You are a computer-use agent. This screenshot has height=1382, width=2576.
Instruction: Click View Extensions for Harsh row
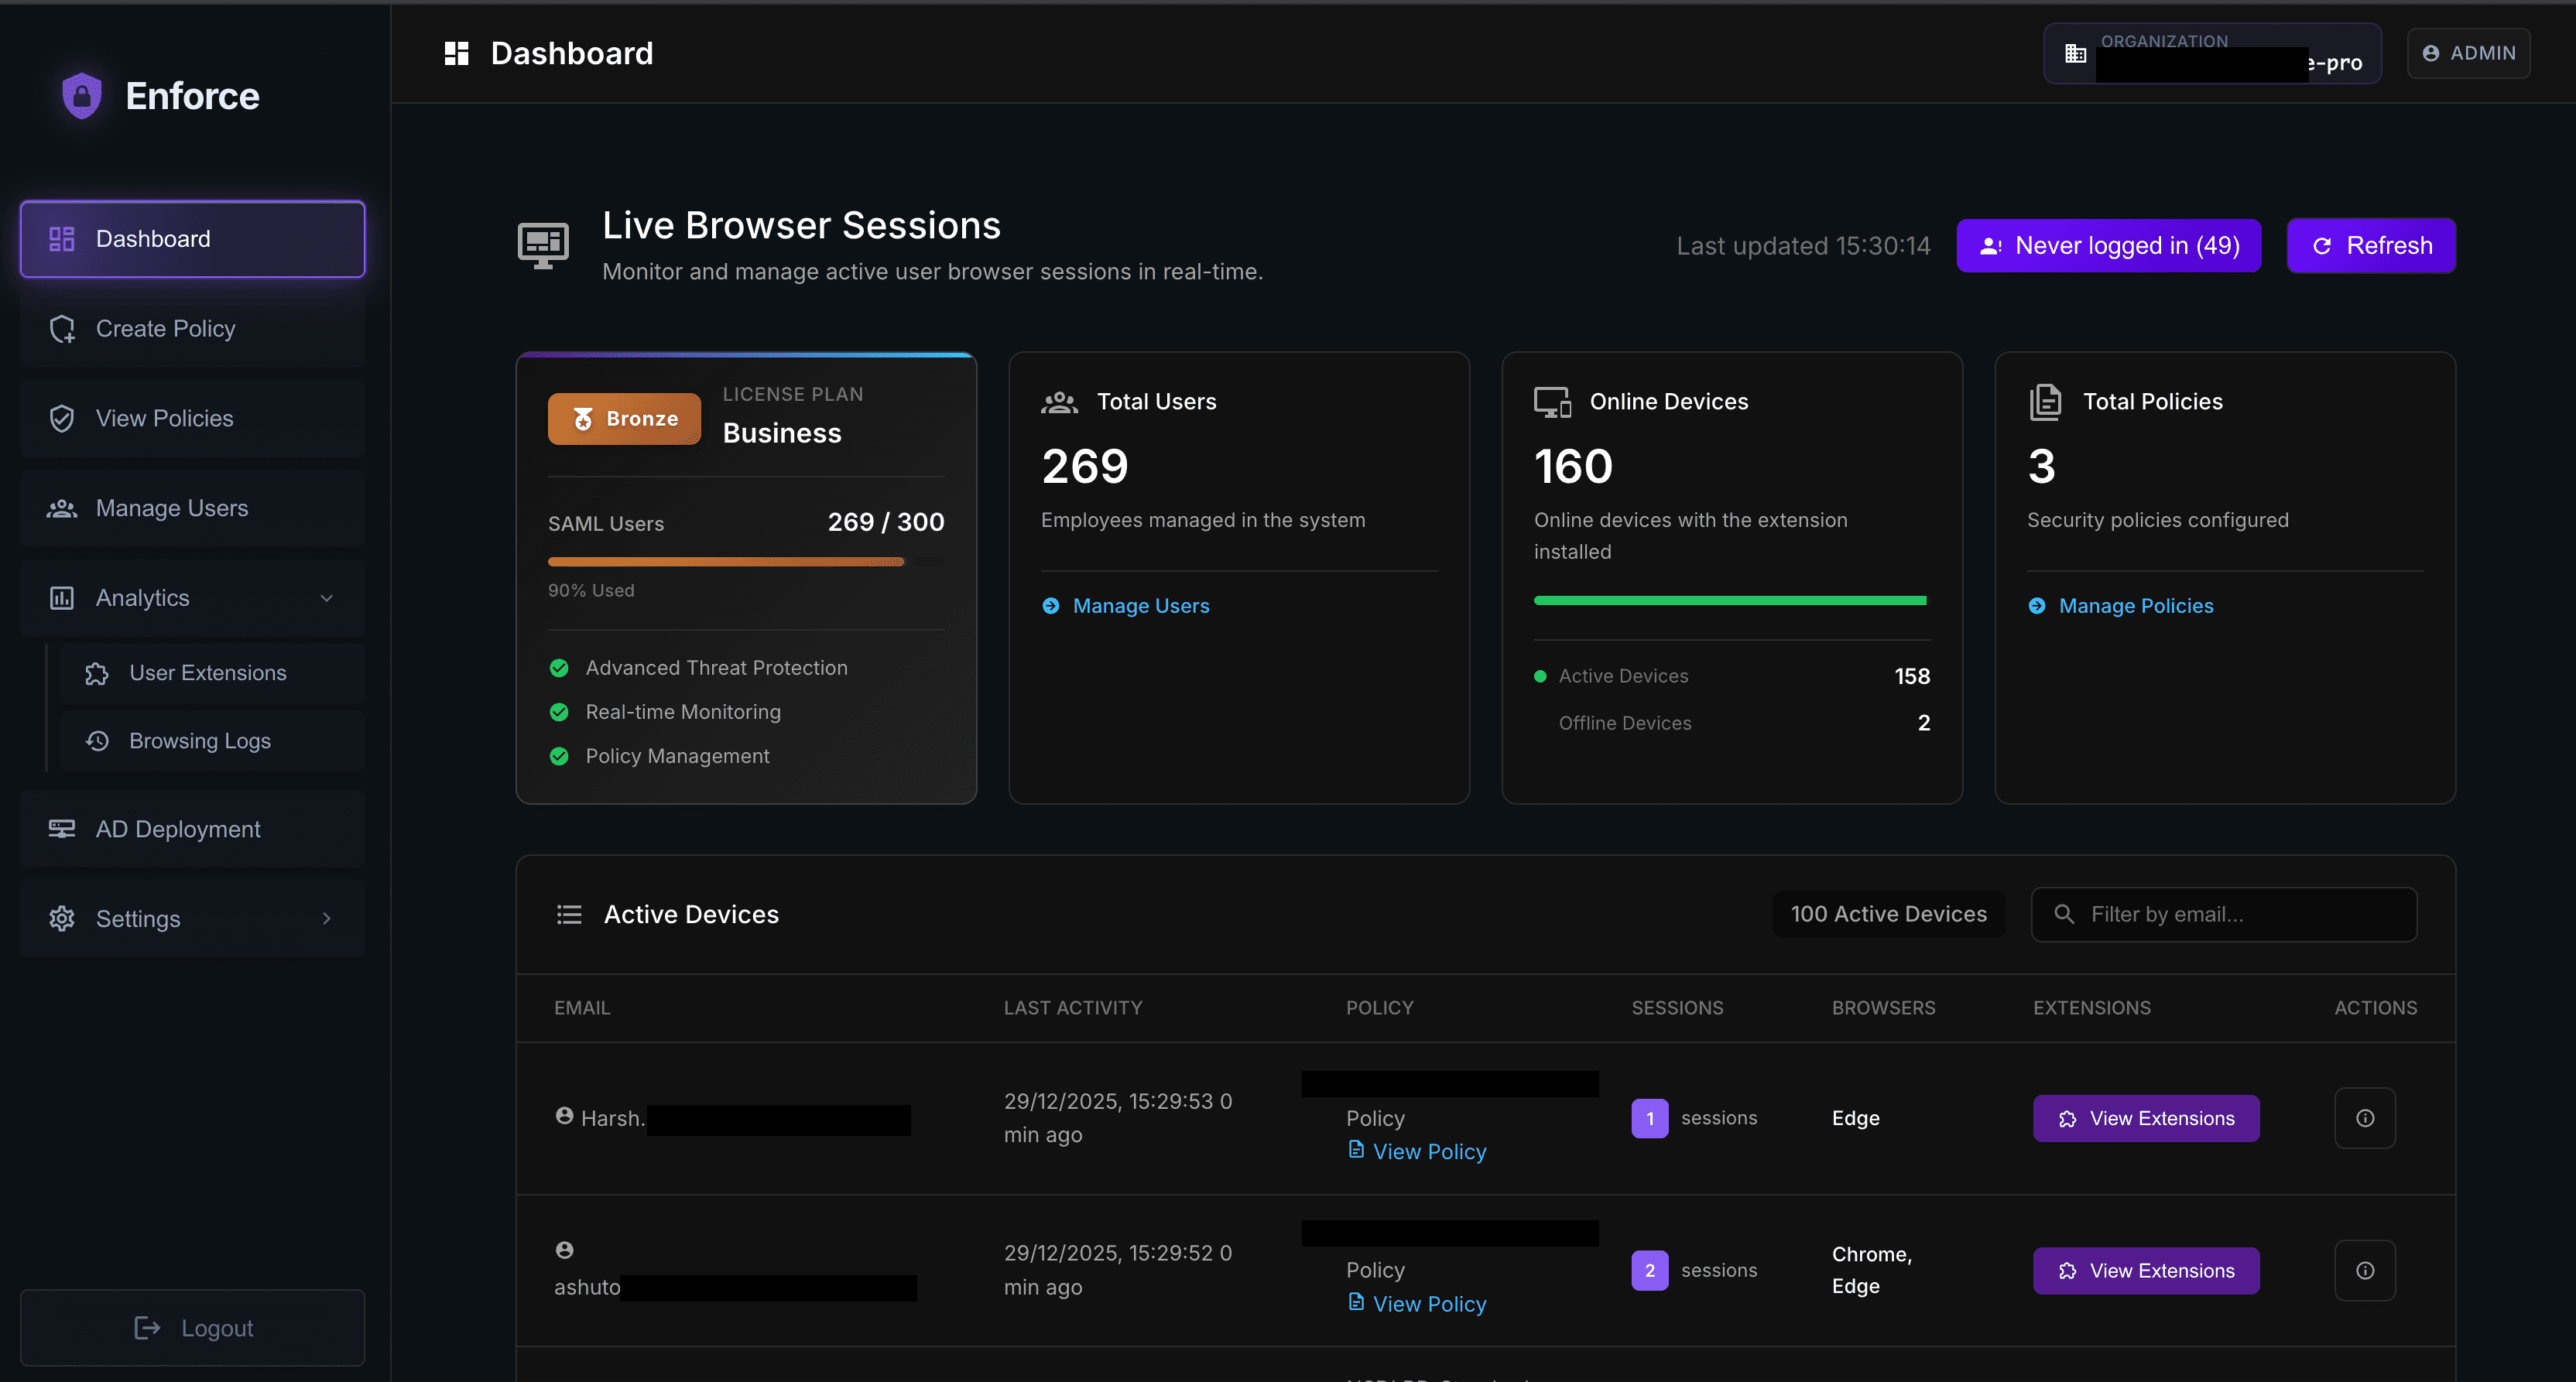tap(2146, 1118)
